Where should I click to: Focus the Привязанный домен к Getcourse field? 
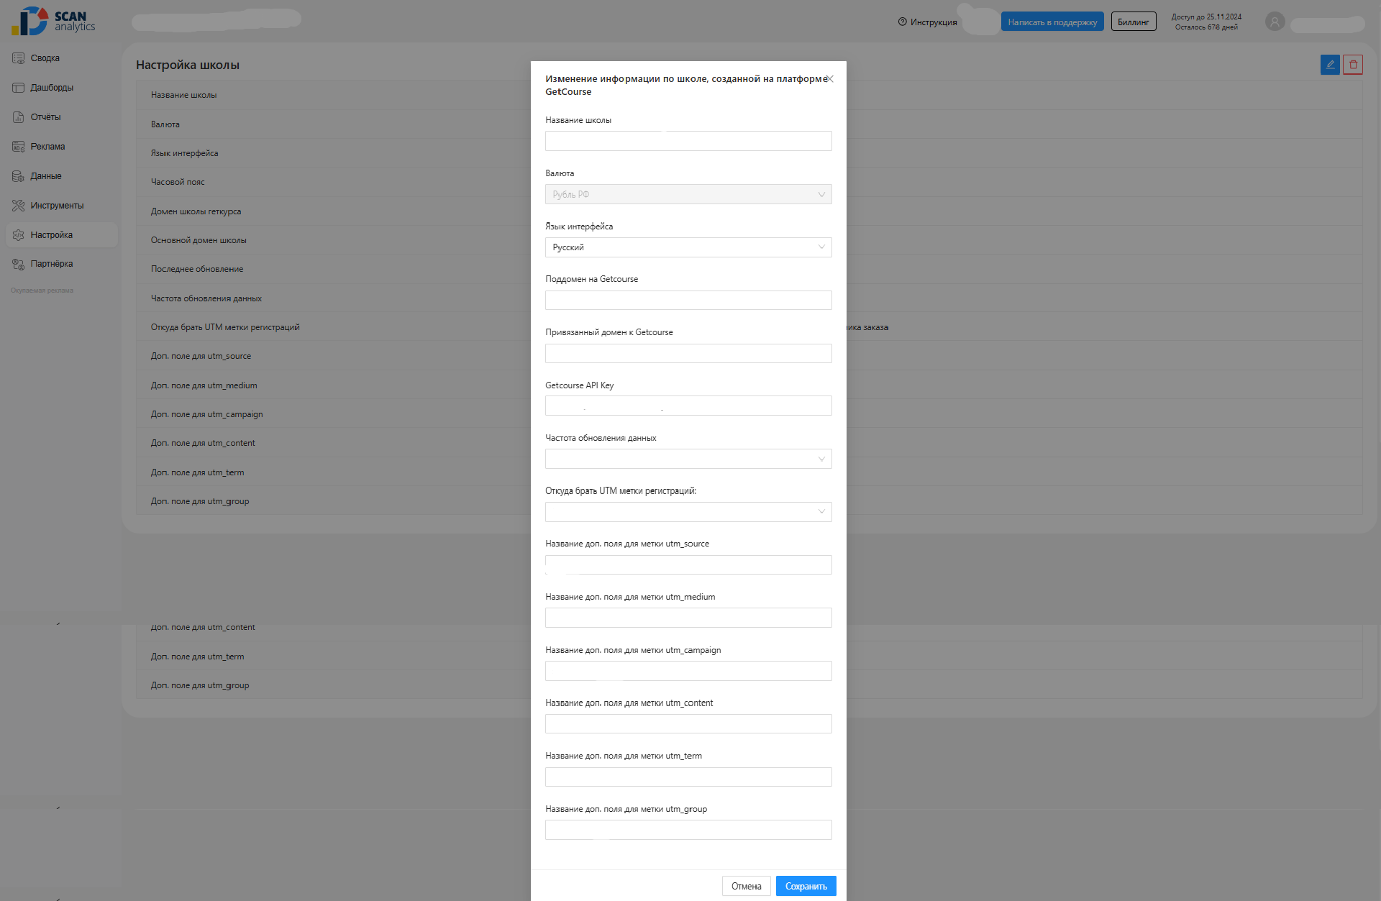(x=688, y=353)
